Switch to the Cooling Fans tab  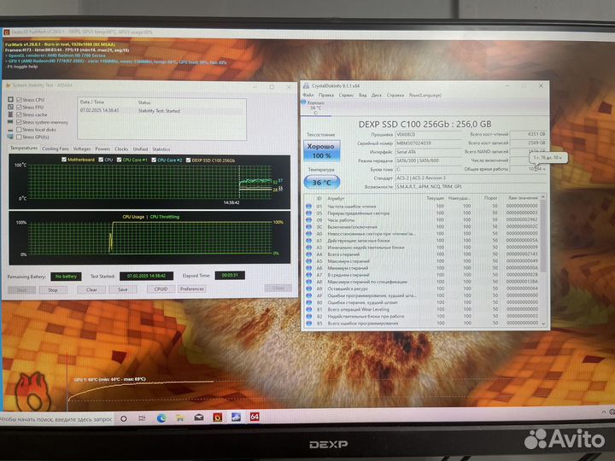pyautogui.click(x=56, y=149)
